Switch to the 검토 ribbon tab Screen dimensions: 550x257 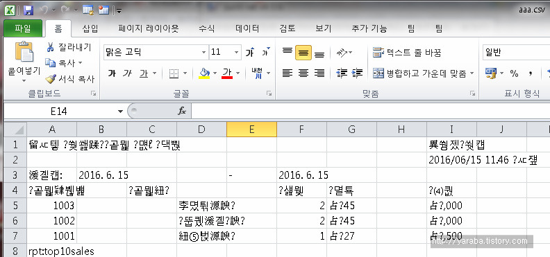pos(287,28)
